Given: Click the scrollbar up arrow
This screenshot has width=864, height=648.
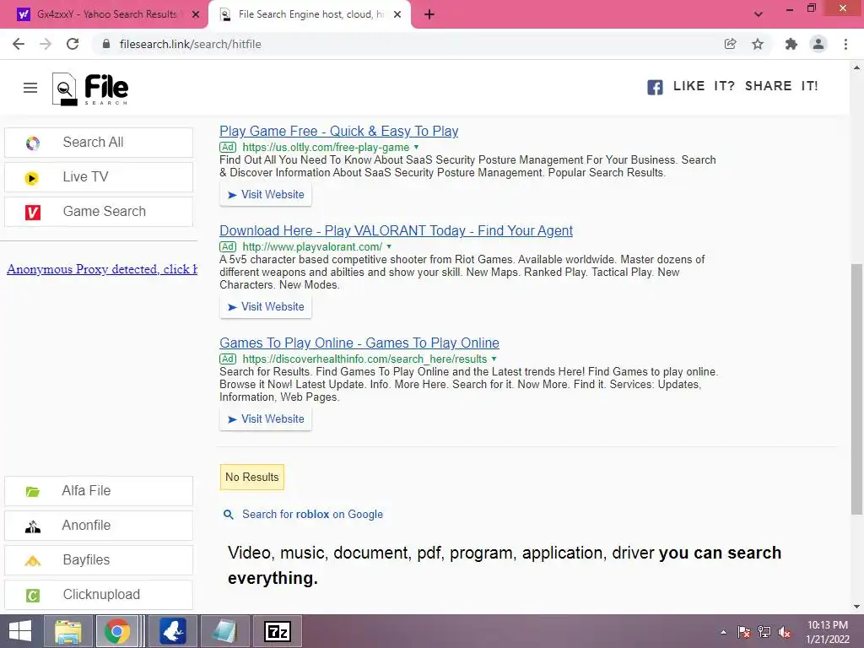Looking at the screenshot, I should click(856, 67).
